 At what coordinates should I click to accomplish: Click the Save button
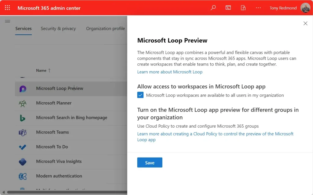(x=149, y=163)
